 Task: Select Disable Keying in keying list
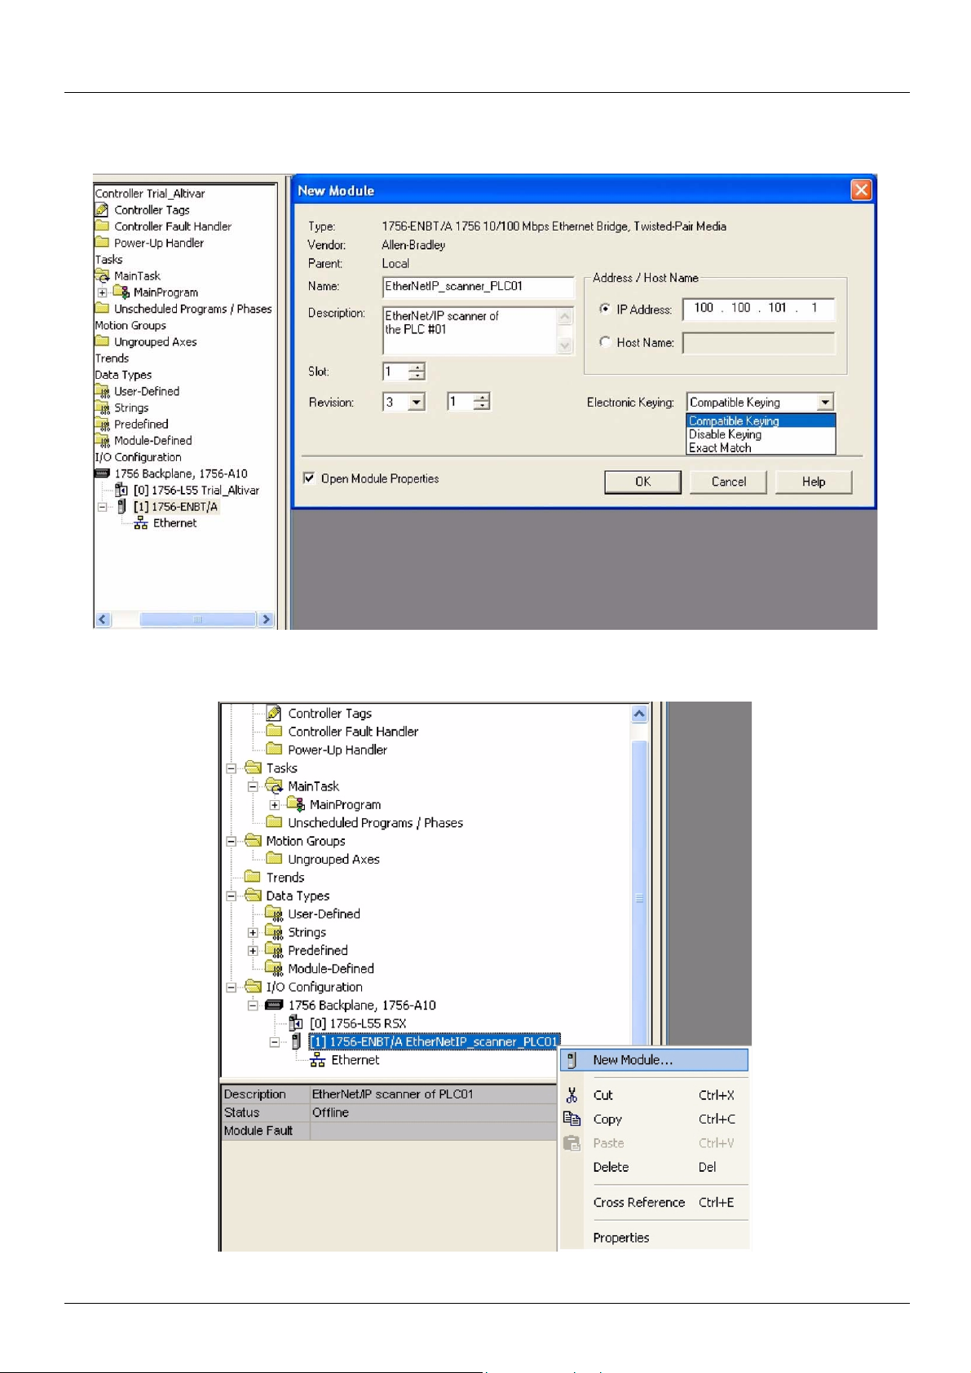coord(761,434)
